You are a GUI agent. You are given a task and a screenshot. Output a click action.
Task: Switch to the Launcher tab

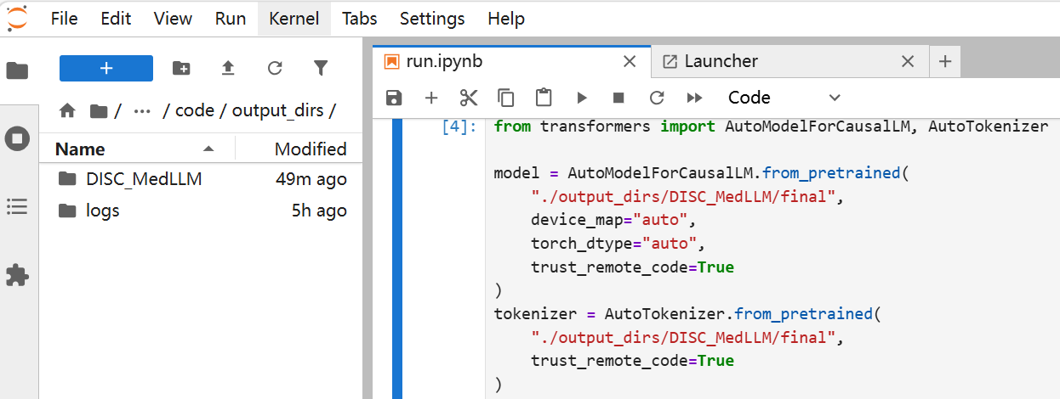[721, 61]
